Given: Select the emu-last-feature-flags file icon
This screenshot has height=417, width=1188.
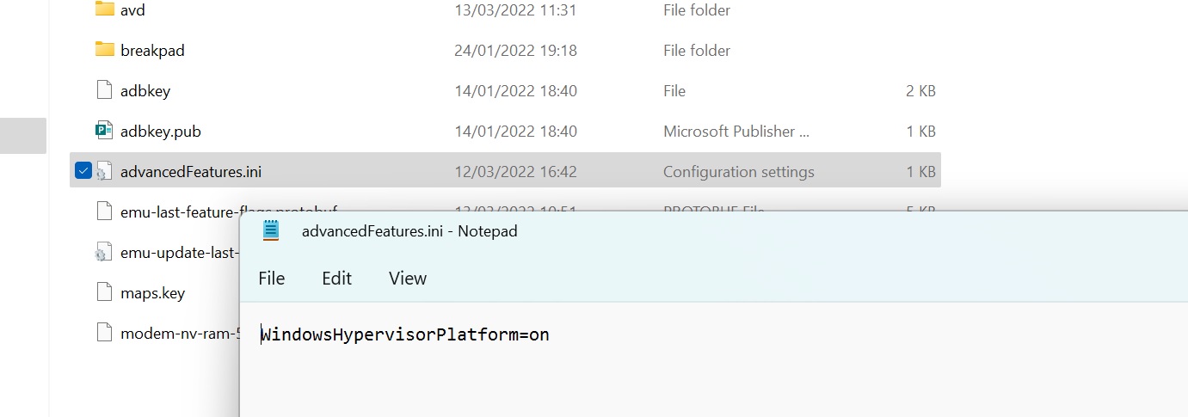Looking at the screenshot, I should [x=104, y=212].
